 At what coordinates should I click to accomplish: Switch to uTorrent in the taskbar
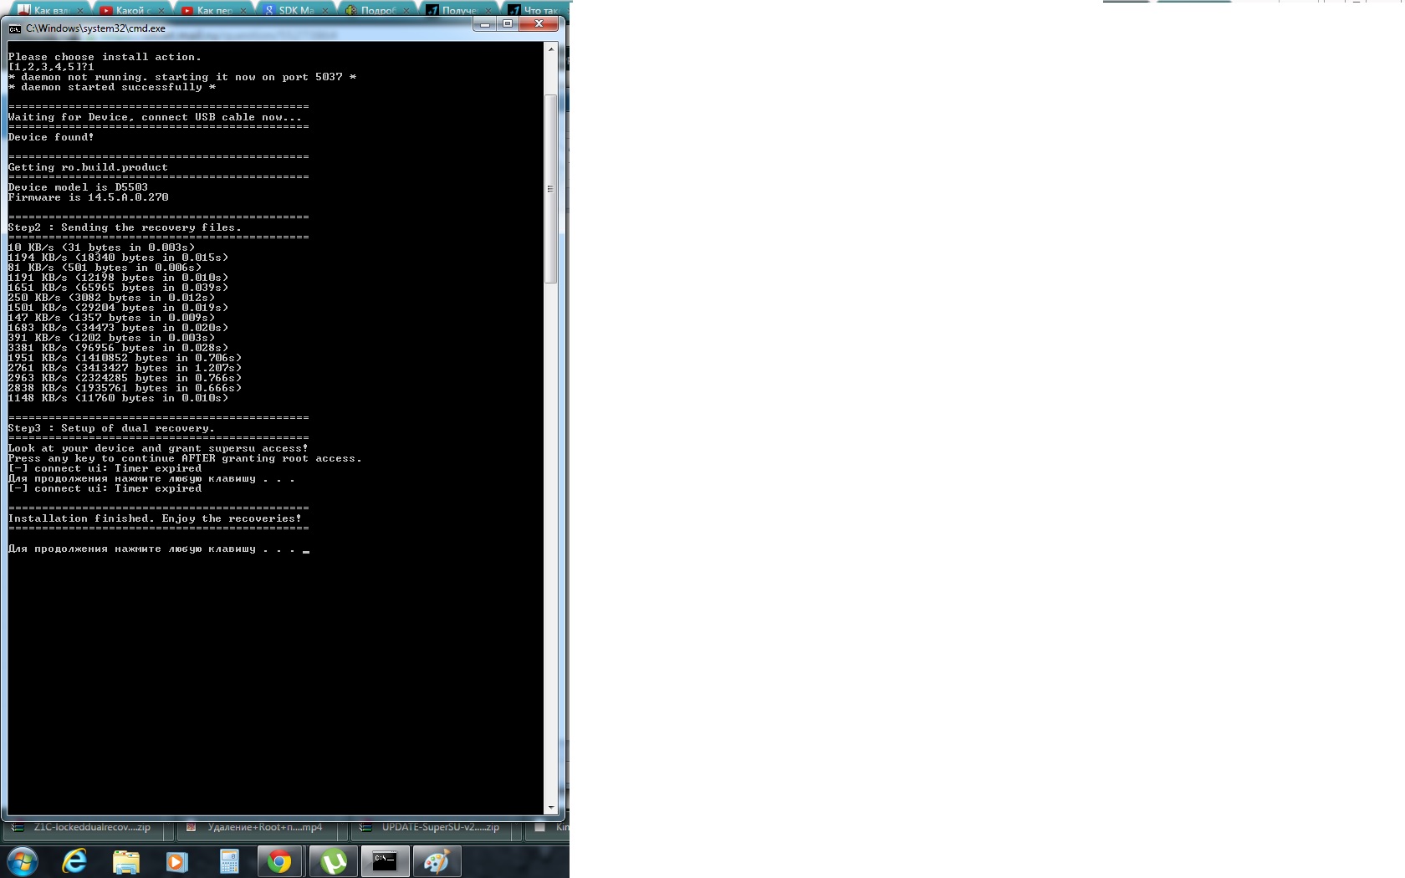333,861
